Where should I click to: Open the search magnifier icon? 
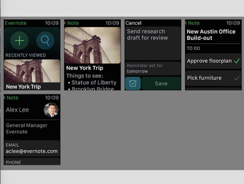[45, 40]
